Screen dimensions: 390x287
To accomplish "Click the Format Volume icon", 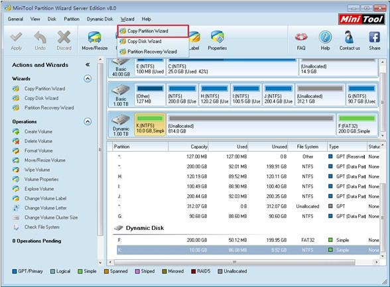I will coord(16,150).
